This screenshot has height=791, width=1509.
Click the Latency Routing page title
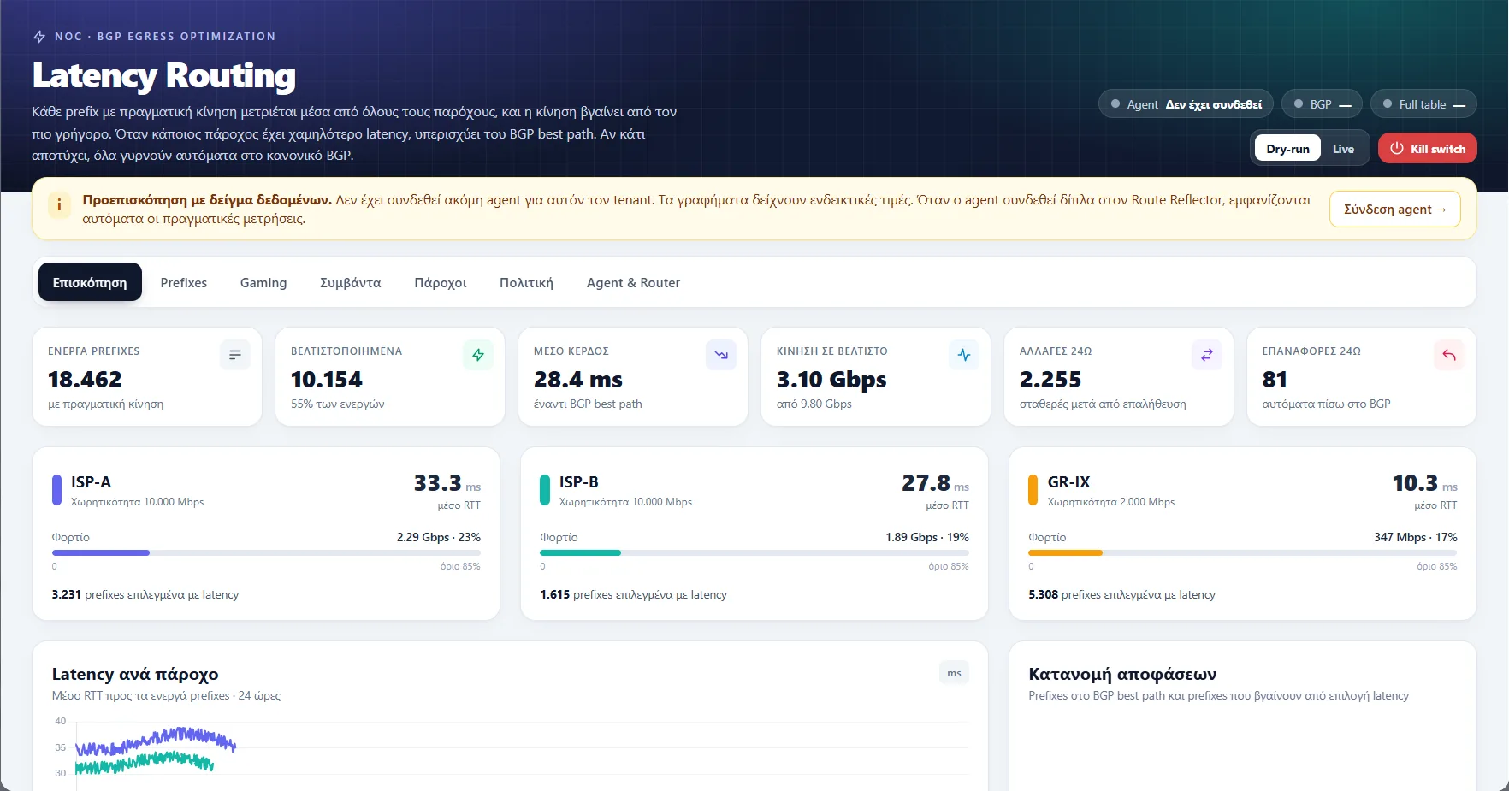[x=164, y=75]
